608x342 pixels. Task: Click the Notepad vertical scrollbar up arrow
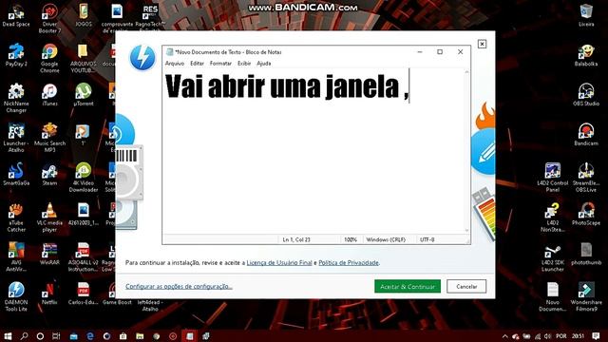[466, 72]
